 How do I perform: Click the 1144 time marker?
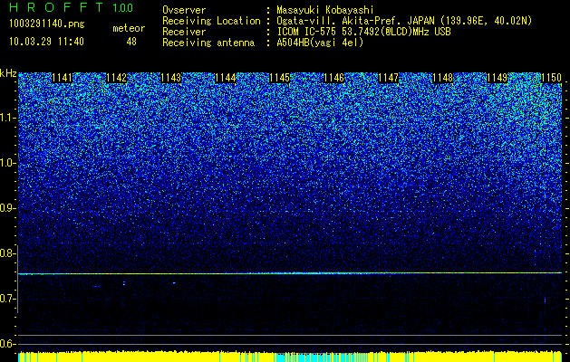click(226, 78)
